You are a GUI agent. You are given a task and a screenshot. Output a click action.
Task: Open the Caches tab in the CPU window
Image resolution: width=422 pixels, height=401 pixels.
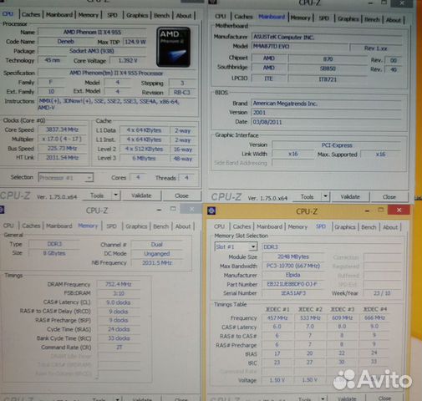pos(31,14)
